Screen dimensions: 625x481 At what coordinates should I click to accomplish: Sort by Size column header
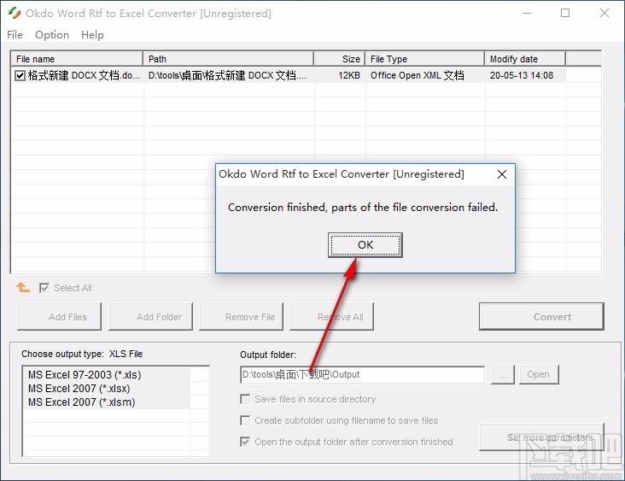(x=340, y=59)
